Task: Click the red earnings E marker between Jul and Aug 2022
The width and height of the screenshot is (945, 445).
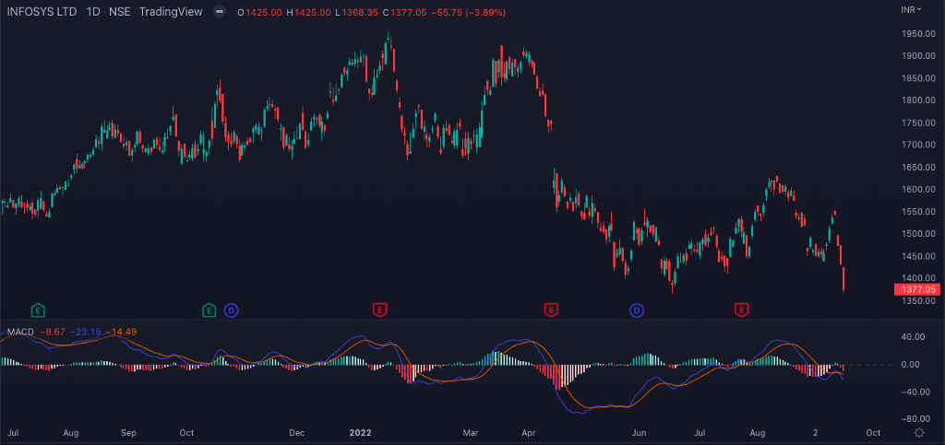Action: 741,310
